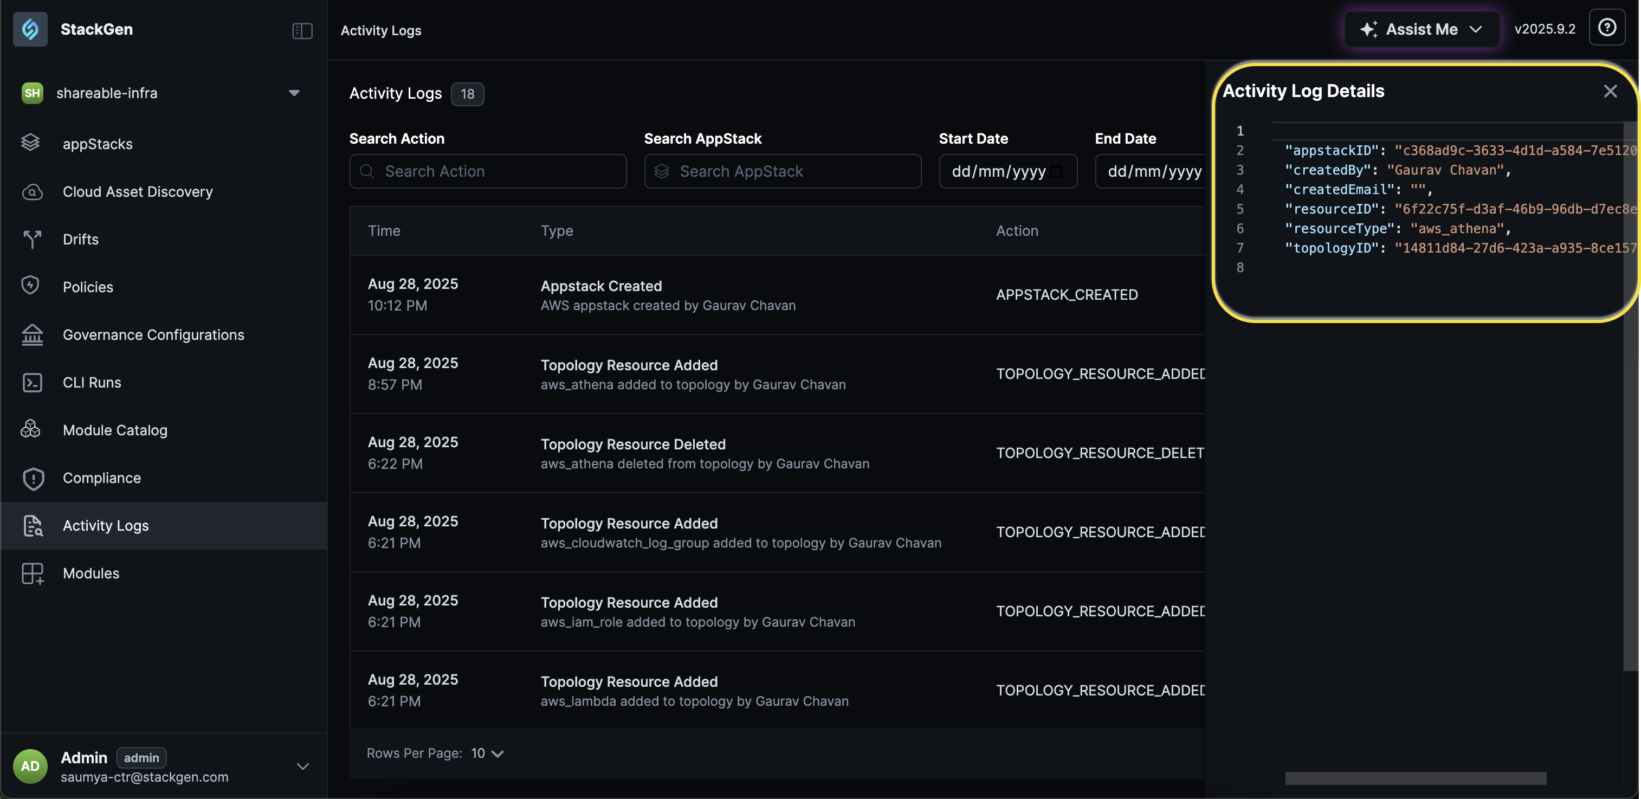The height and width of the screenshot is (799, 1641).
Task: Click the 18 count badge
Action: [x=468, y=94]
